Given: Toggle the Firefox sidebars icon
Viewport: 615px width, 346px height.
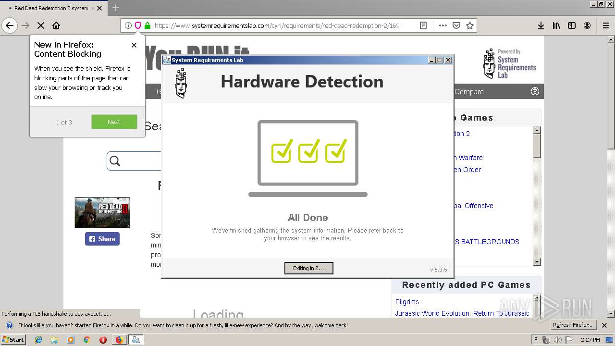Looking at the screenshot, I should tap(572, 25).
